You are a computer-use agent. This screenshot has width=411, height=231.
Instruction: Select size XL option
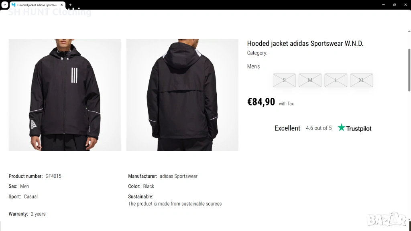click(x=362, y=80)
